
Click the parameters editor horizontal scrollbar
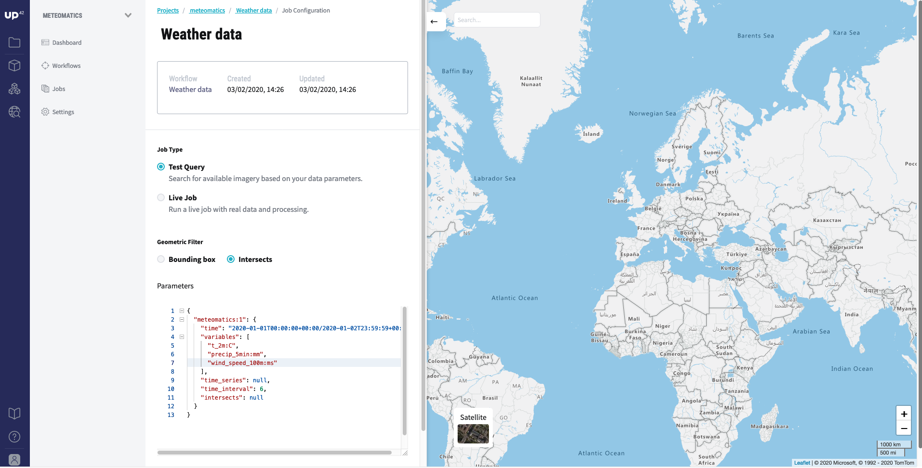point(275,453)
